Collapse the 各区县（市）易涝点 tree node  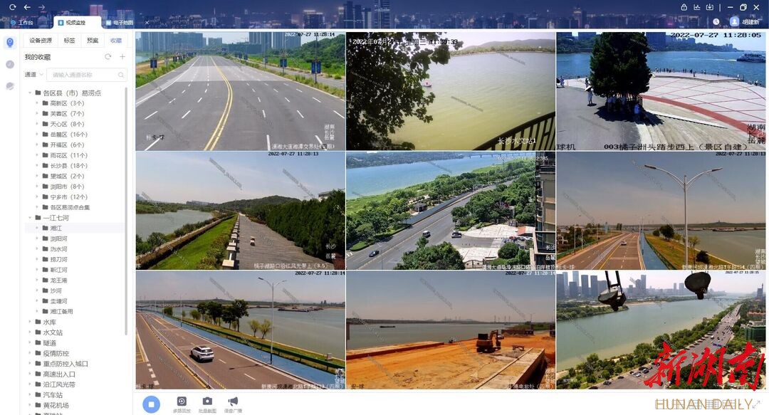pos(30,93)
